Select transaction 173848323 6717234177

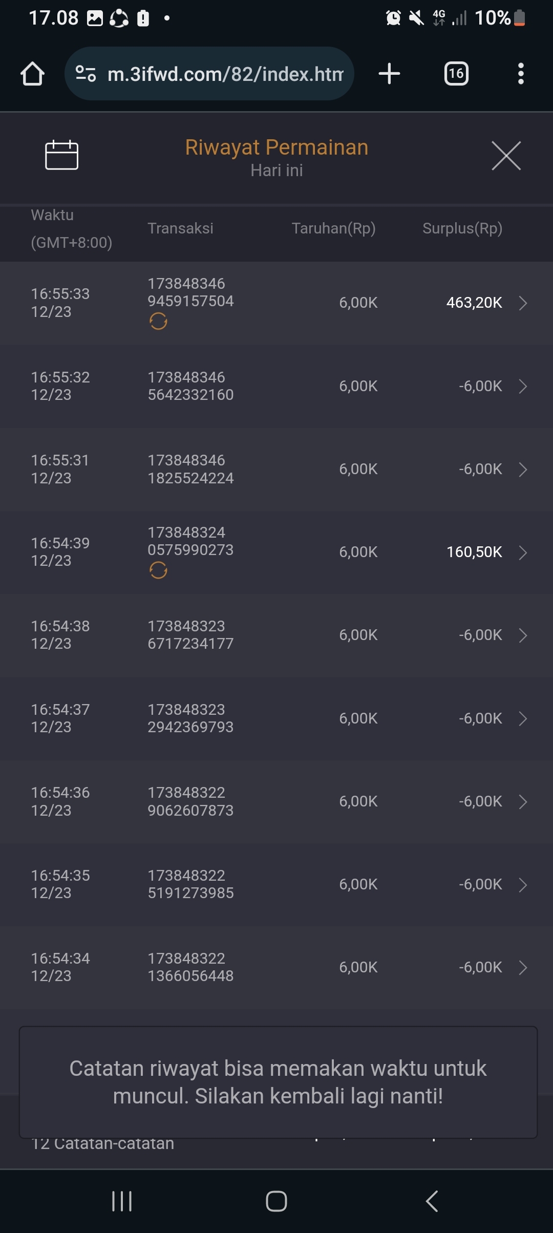190,635
